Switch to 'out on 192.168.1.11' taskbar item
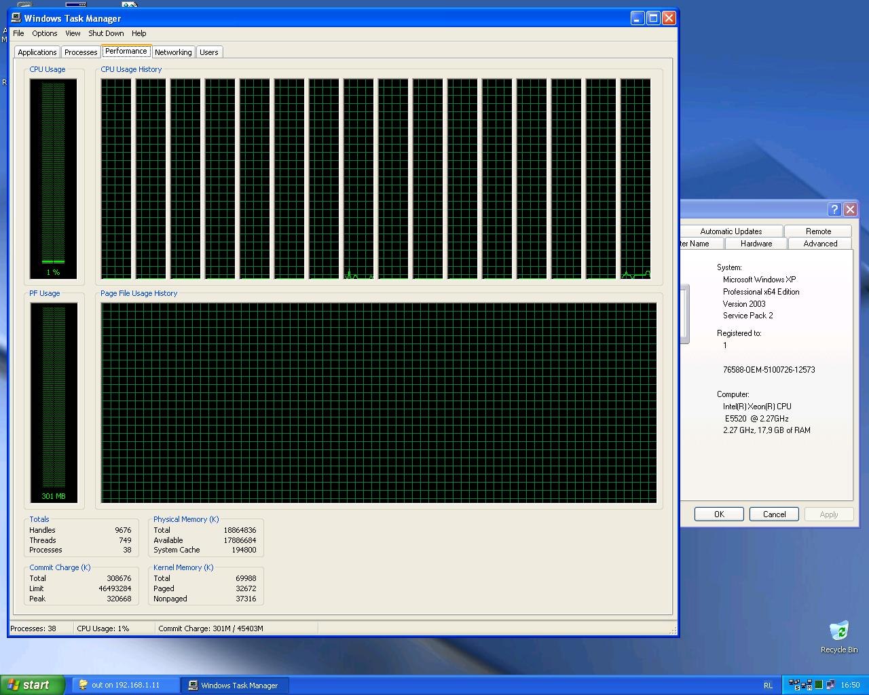Viewport: 869px width, 695px height. (x=126, y=685)
